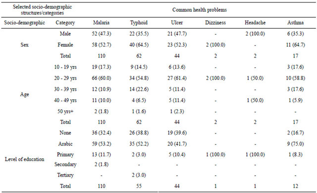Click the Common health problems heading
The width and height of the screenshot is (317, 193).
click(x=199, y=10)
